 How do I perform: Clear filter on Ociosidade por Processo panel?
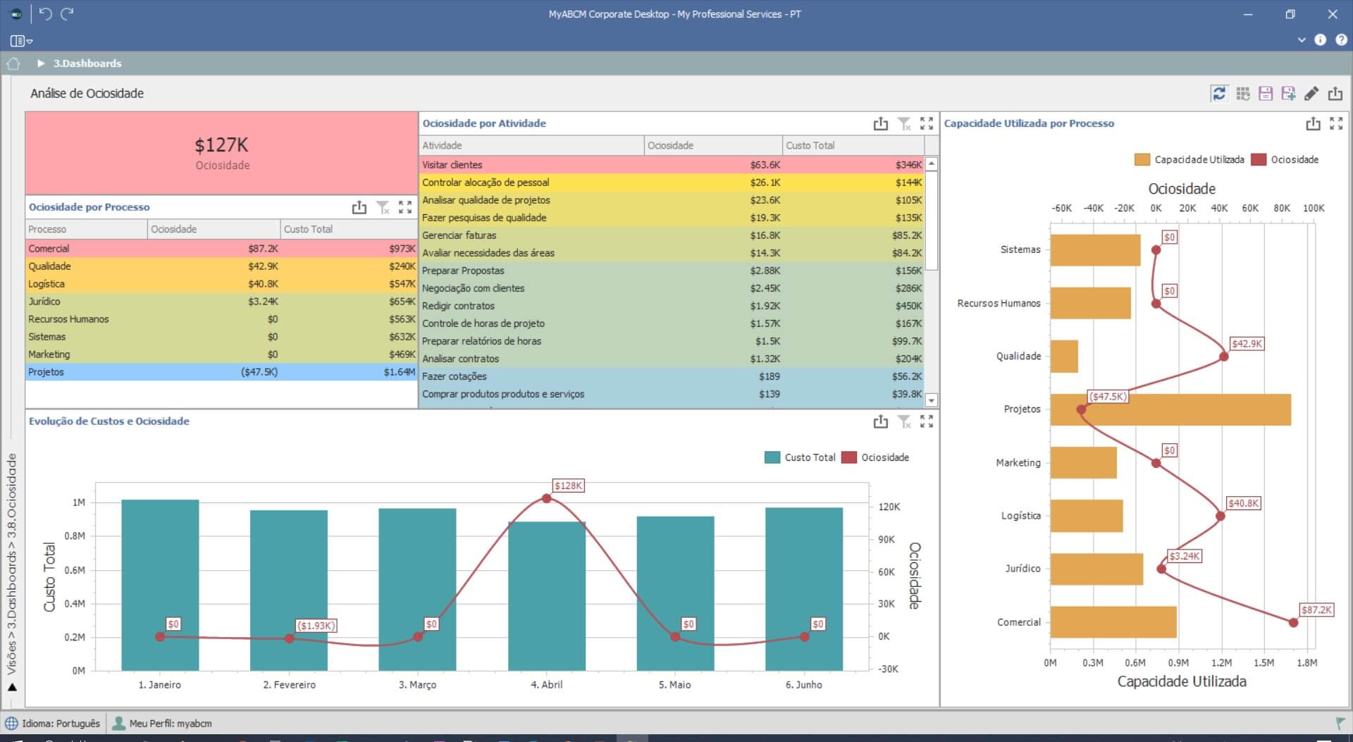pos(383,207)
